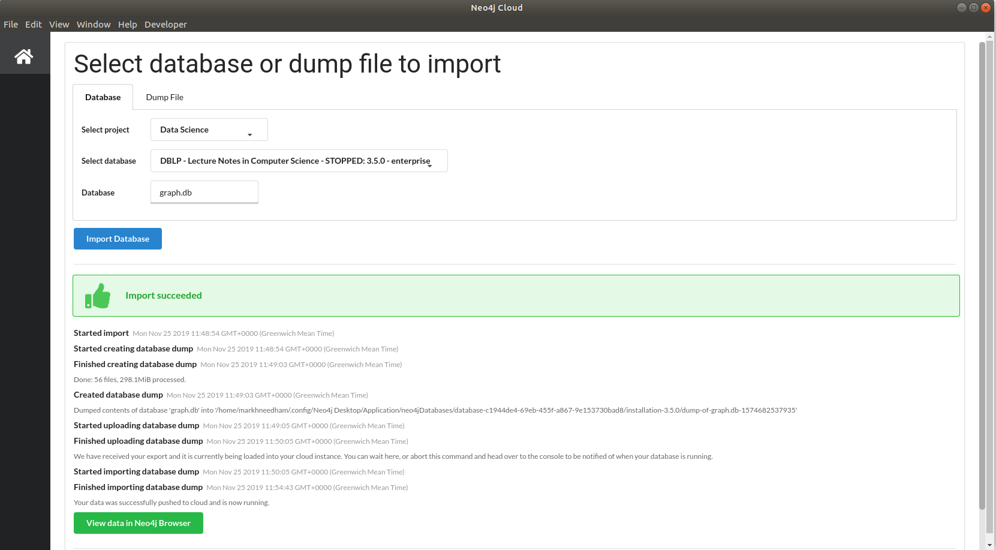The image size is (996, 550).
Task: Click 'Finished uploading database dump' log entry
Action: point(241,441)
